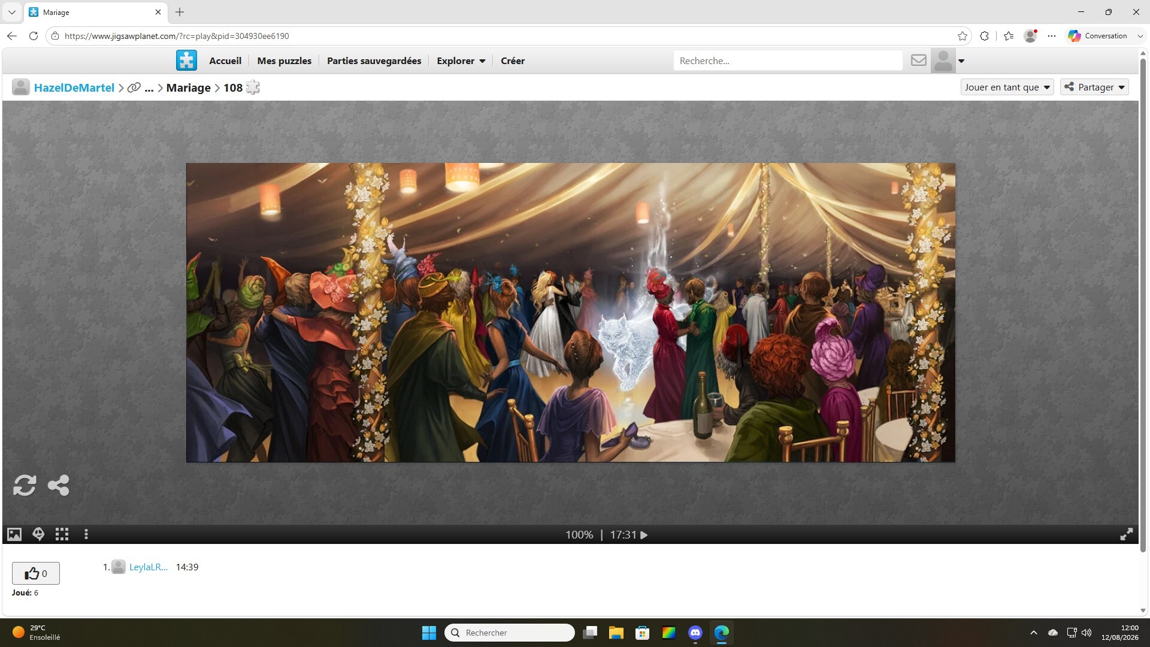Go to Accueil
Image resolution: width=1150 pixels, height=647 pixels.
coord(225,61)
